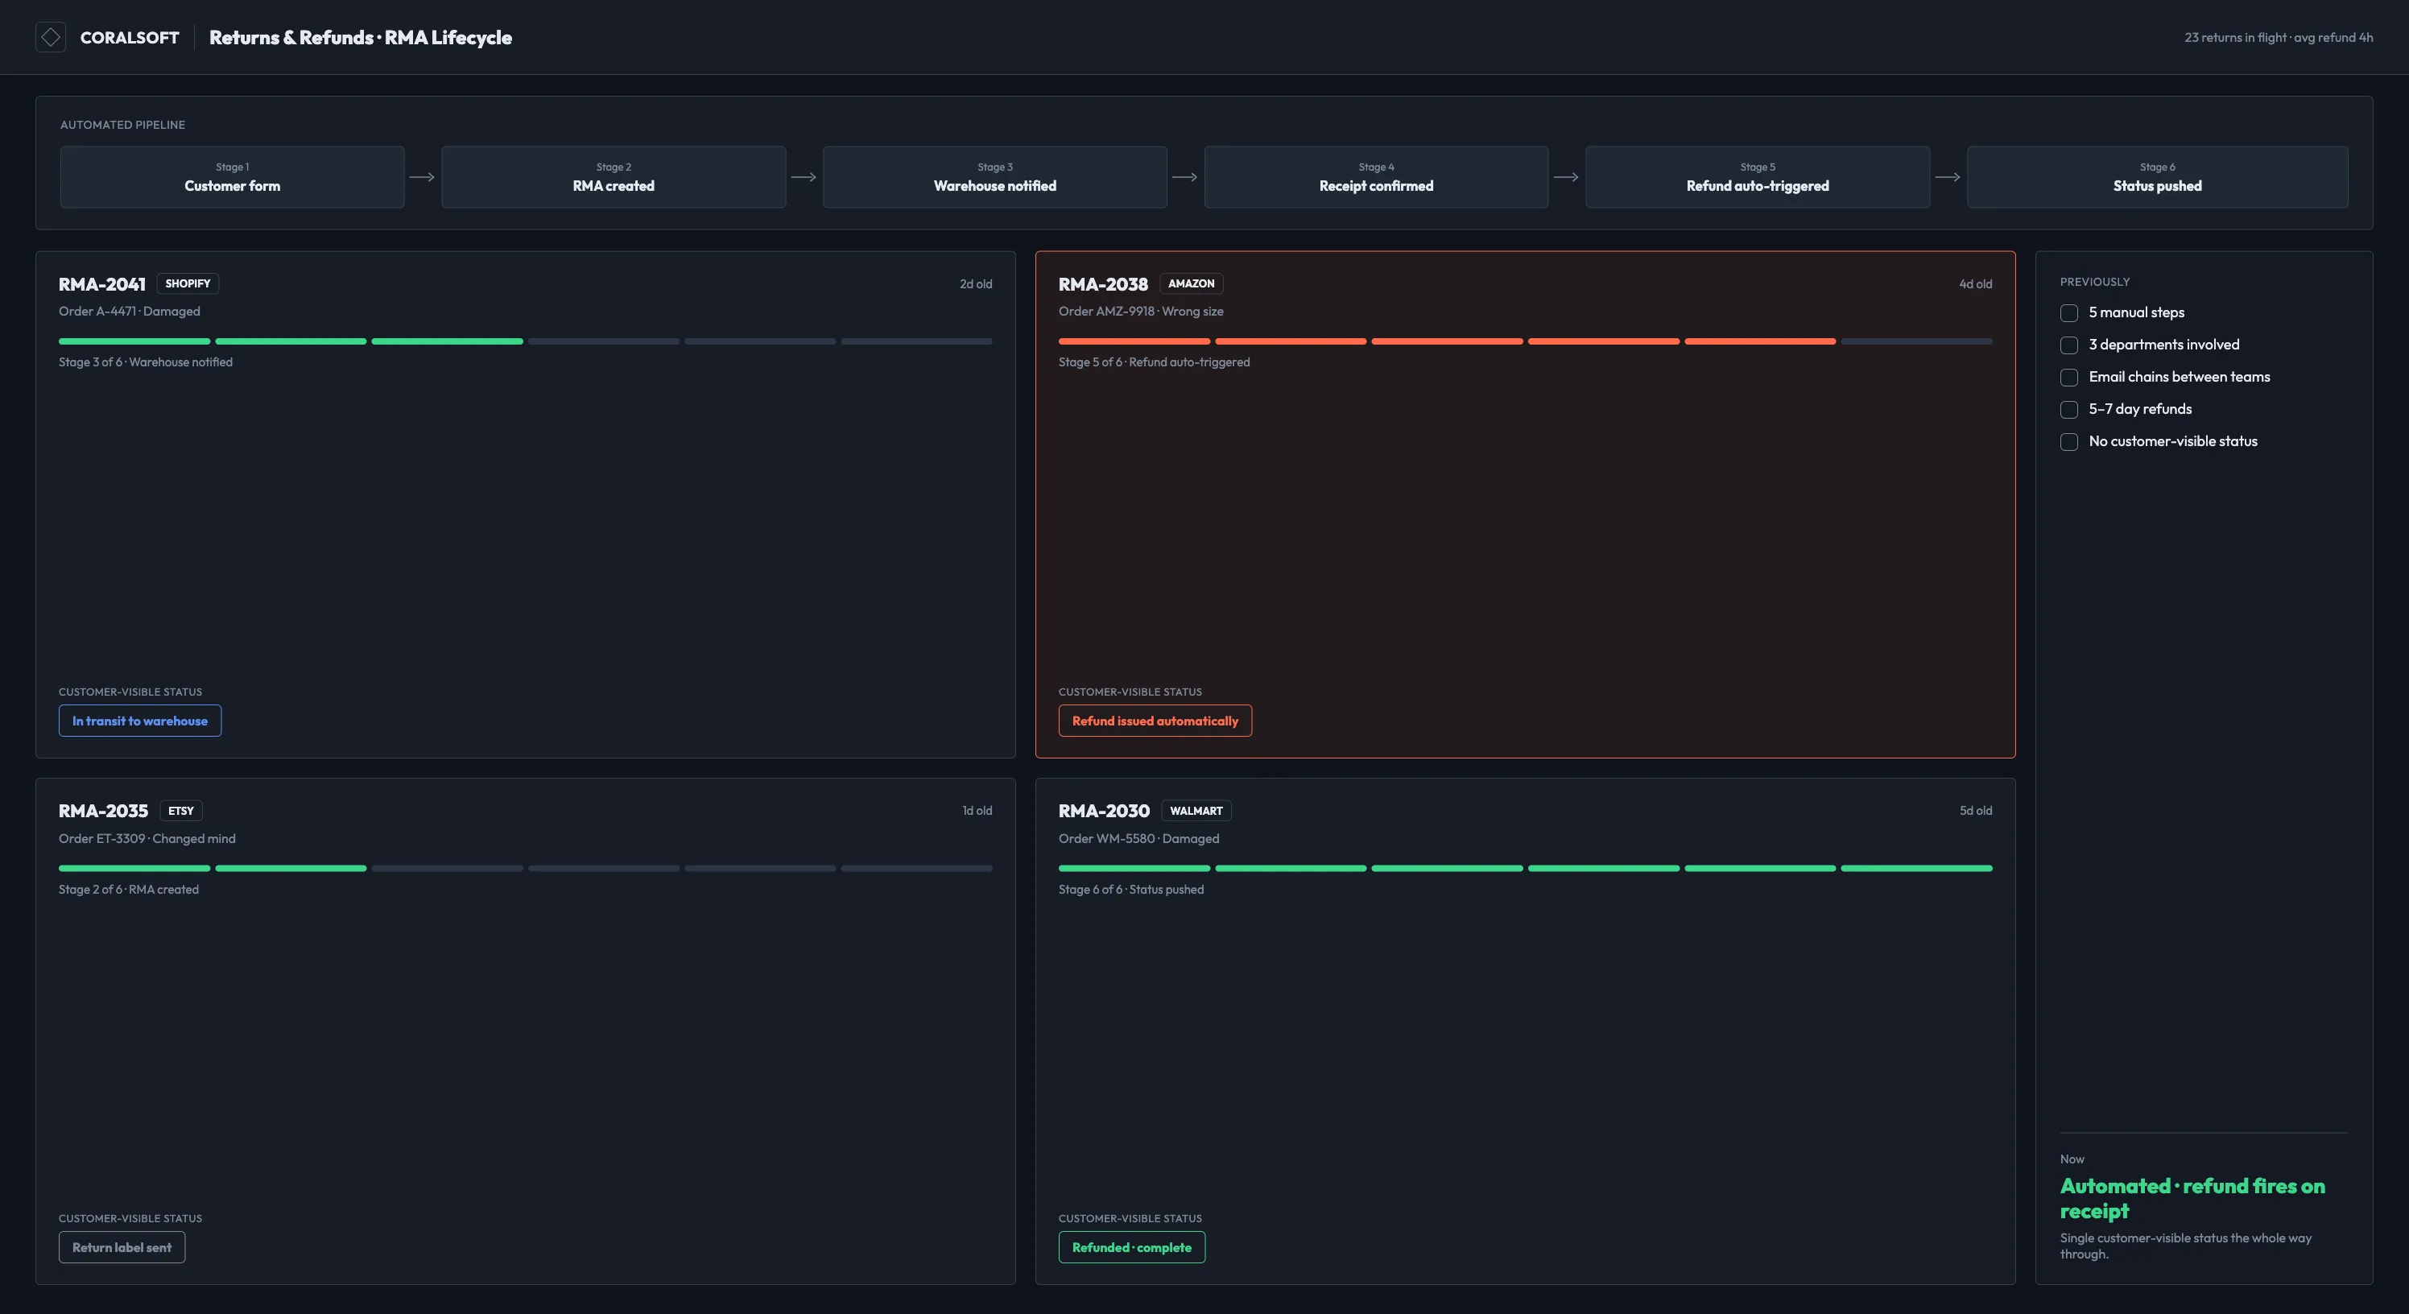
Task: Check the 5–7 day refunds box
Action: pos(2068,410)
